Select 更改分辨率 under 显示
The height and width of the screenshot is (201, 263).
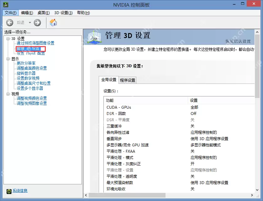point(26,63)
